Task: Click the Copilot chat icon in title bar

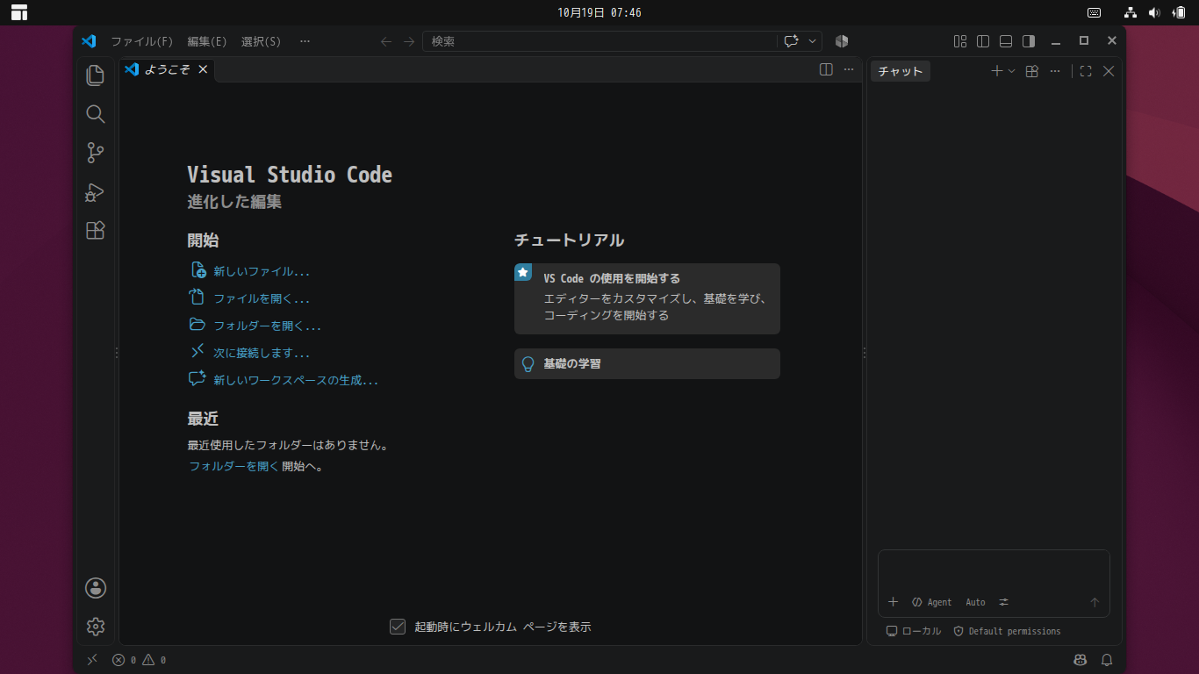Action: point(791,41)
